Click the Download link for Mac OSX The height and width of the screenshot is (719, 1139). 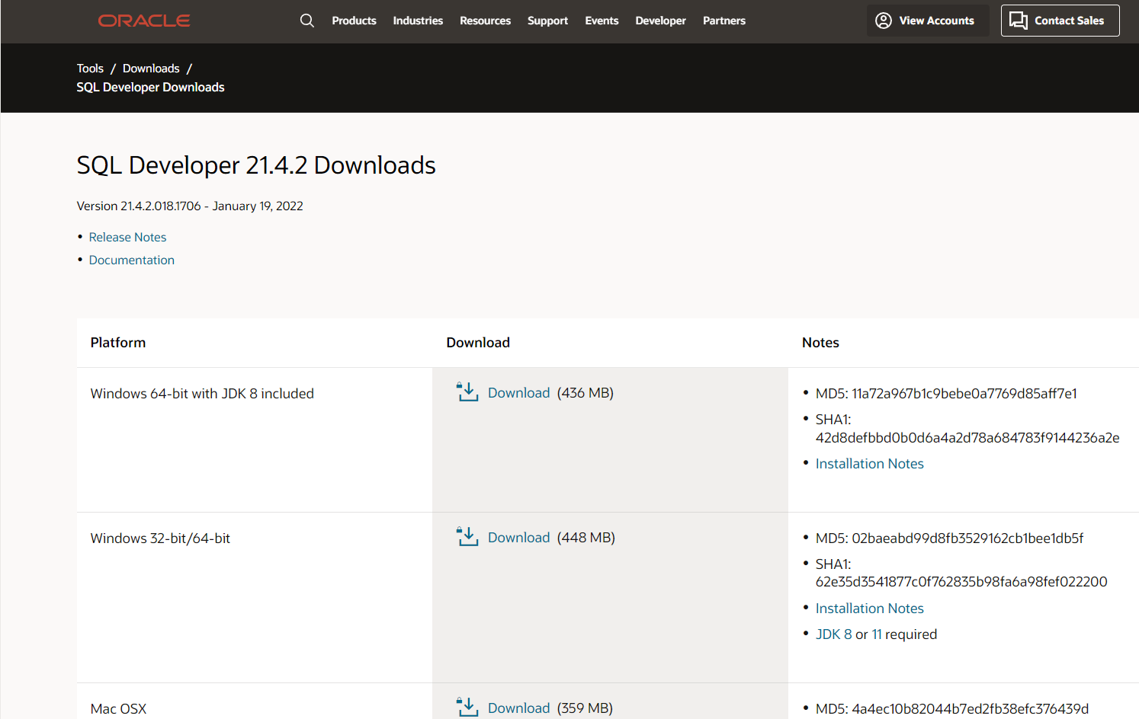click(518, 708)
